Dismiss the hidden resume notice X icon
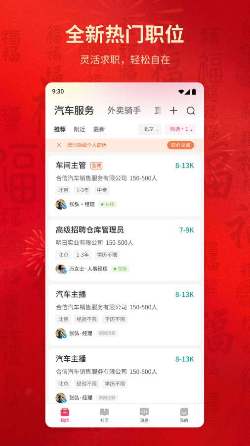This screenshot has width=250, height=446. 59,145
